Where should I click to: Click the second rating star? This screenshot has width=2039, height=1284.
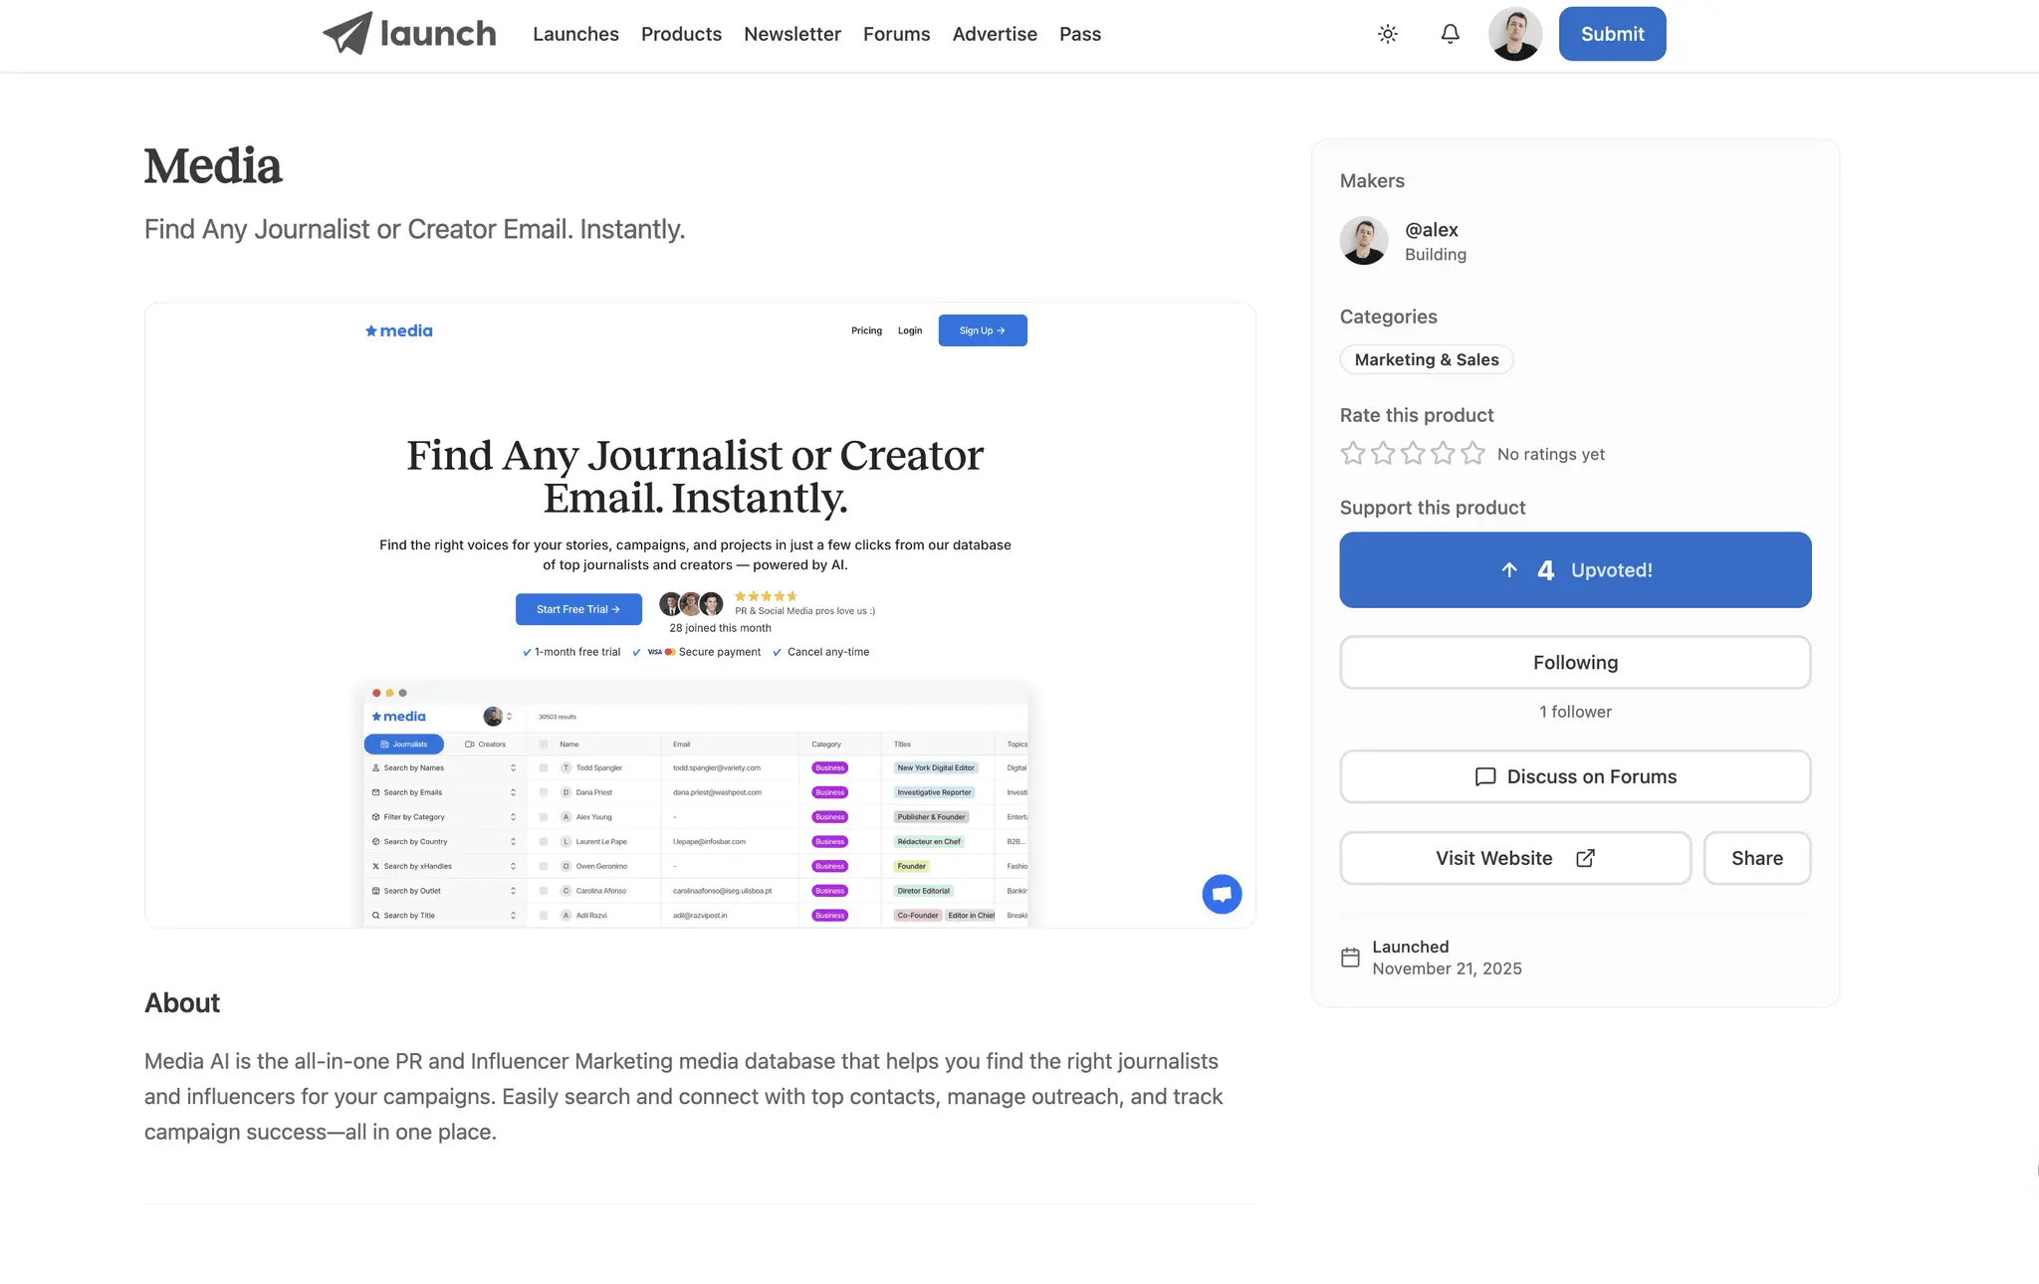pyautogui.click(x=1383, y=454)
